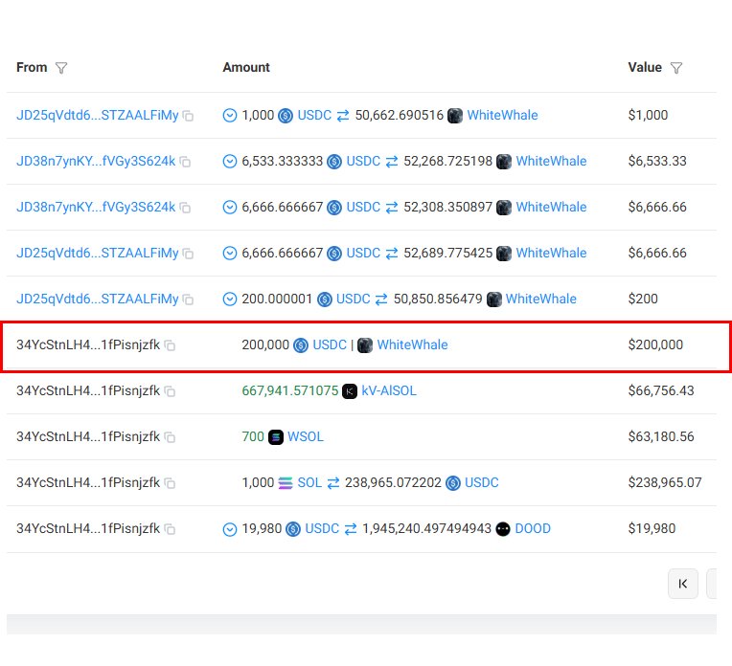Viewport: 732px width, 666px height.
Task: Copy the address in the $1,000 row
Action: (x=189, y=116)
